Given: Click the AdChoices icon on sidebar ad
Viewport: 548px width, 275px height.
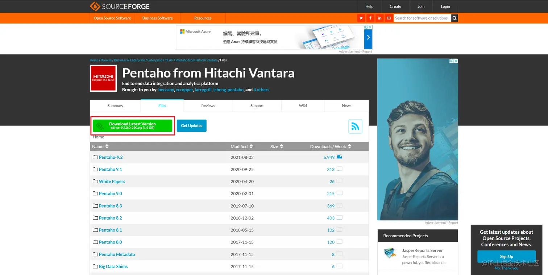Looking at the screenshot, I should (452, 61).
